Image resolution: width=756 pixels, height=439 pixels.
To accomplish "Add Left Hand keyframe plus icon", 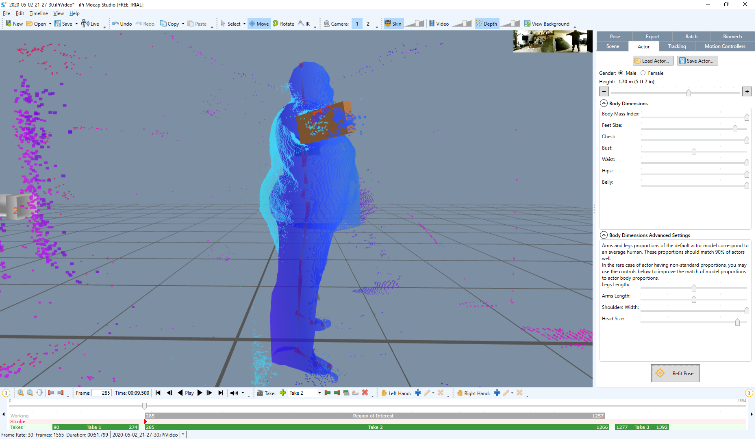I will coord(418,393).
